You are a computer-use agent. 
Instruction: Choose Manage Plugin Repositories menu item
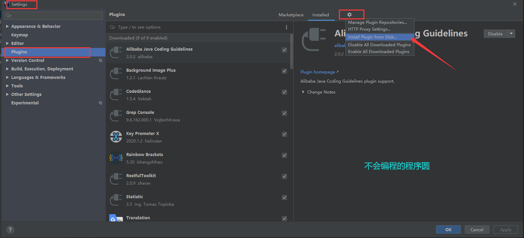pyautogui.click(x=380, y=22)
